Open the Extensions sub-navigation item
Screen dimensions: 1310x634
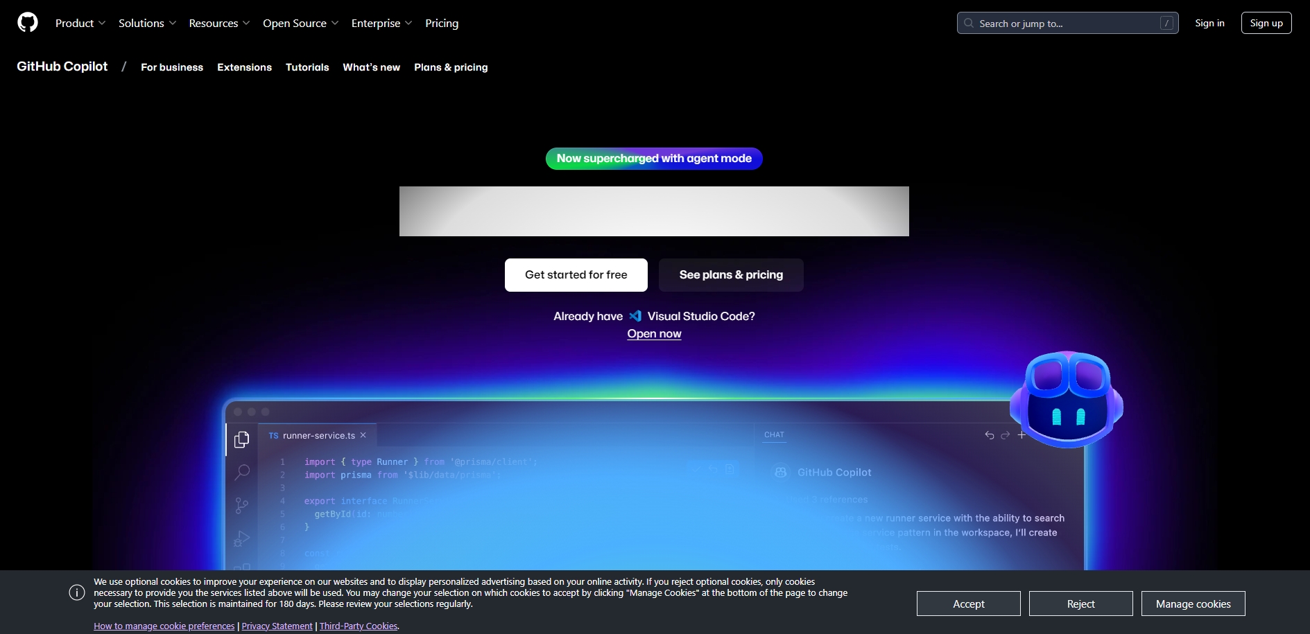coord(244,67)
